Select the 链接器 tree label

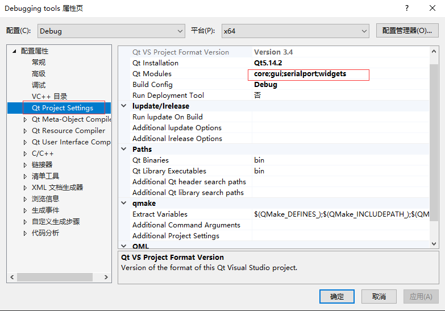pos(42,165)
